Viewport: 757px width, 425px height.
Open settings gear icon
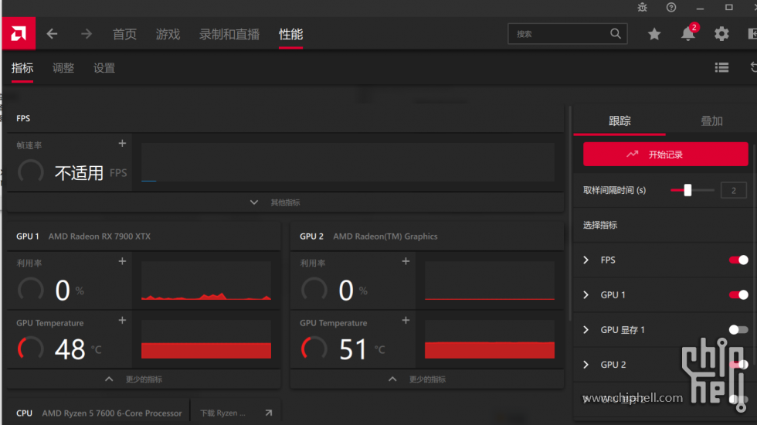(721, 34)
